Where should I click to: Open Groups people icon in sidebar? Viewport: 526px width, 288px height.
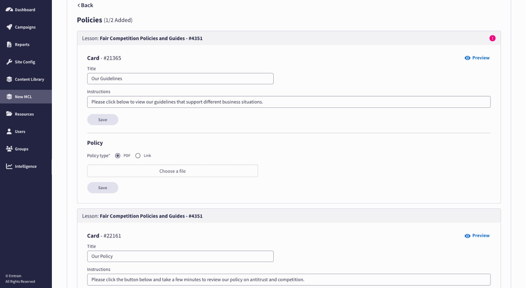click(x=9, y=149)
